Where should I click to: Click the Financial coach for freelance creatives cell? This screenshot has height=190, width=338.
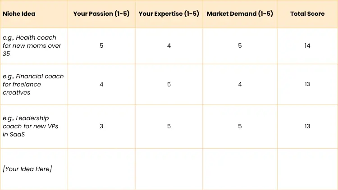33,84
